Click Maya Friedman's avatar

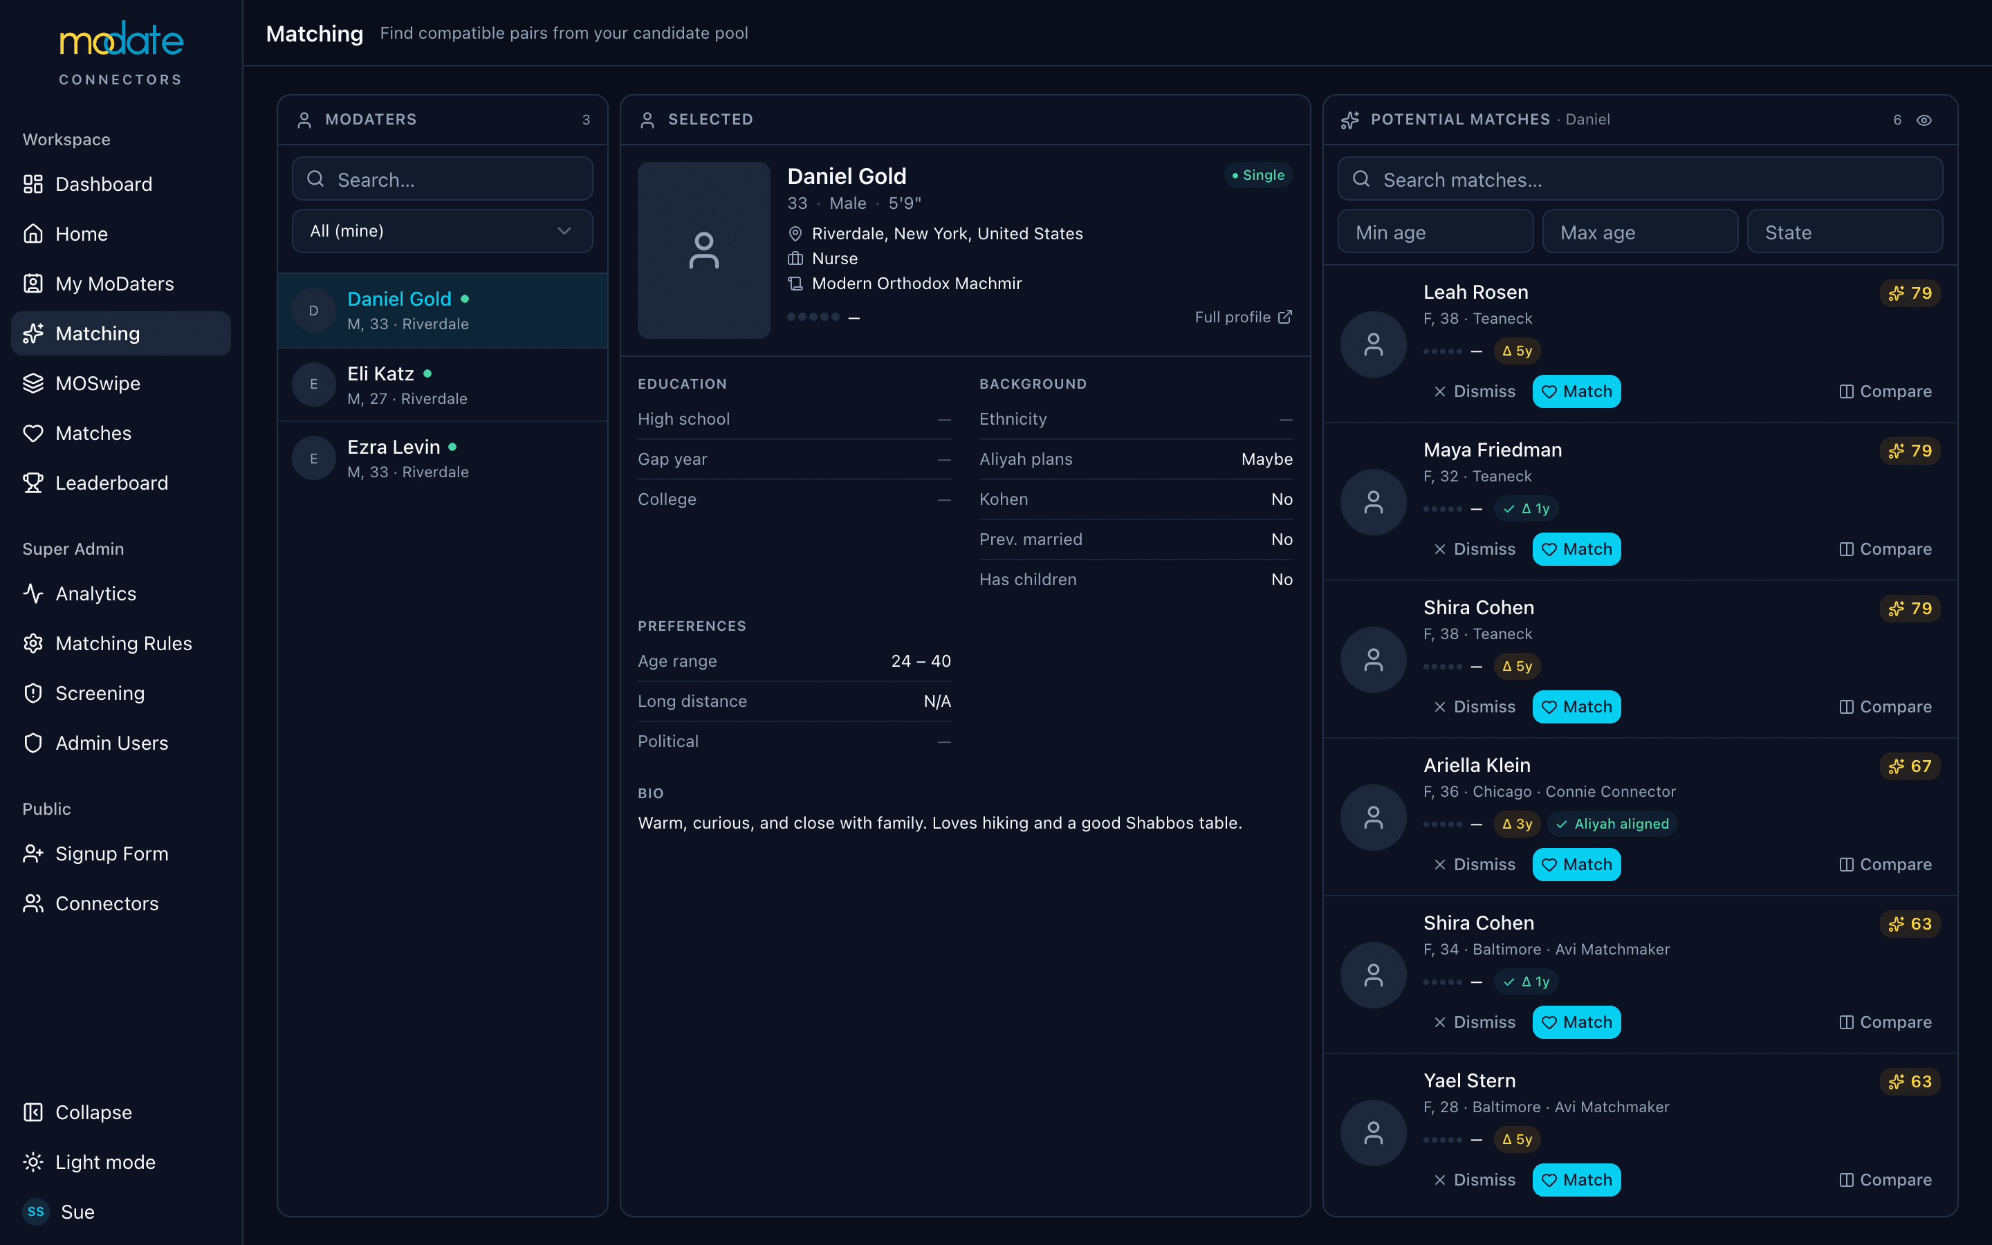[1373, 501]
